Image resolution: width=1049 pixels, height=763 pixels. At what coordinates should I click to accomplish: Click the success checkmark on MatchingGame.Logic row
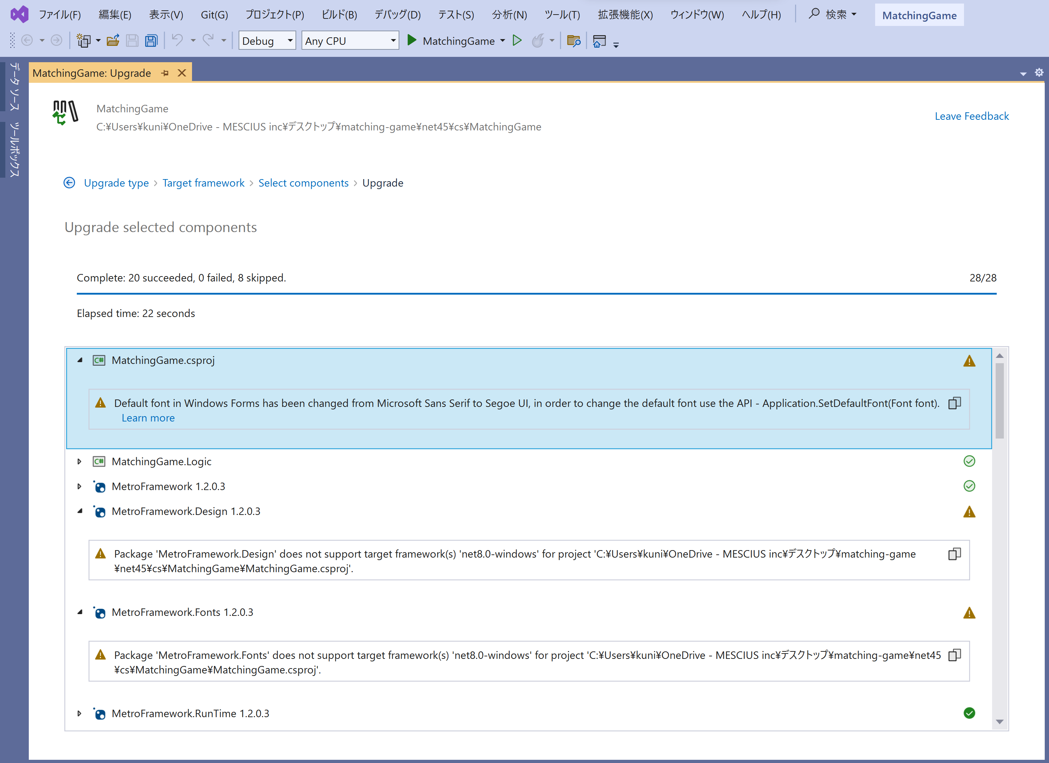(x=969, y=461)
